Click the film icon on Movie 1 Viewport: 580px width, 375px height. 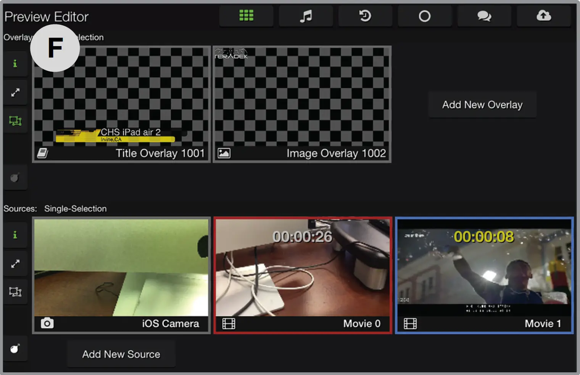click(x=410, y=324)
